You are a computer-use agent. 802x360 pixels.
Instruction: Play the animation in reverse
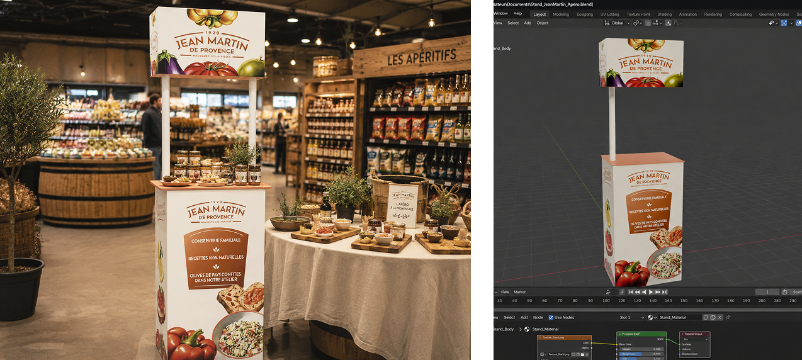644,292
